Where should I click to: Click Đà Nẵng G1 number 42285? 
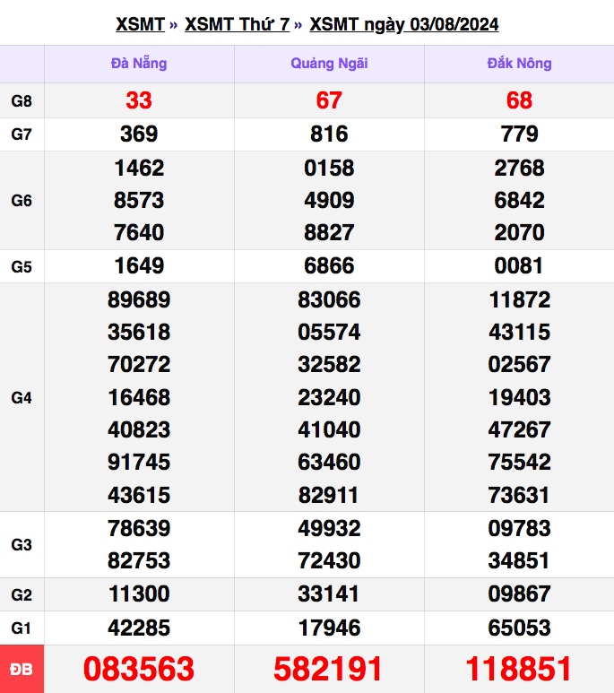pyautogui.click(x=139, y=628)
